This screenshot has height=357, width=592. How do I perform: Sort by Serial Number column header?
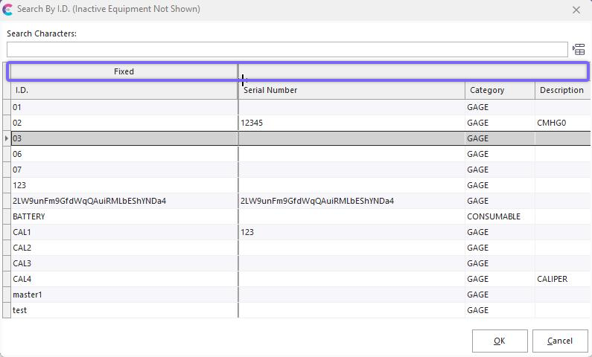coord(351,90)
